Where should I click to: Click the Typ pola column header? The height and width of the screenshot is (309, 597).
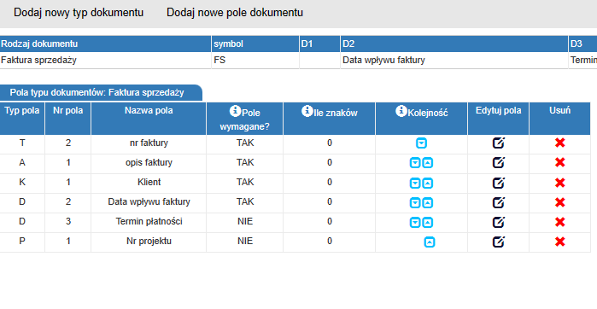22,119
